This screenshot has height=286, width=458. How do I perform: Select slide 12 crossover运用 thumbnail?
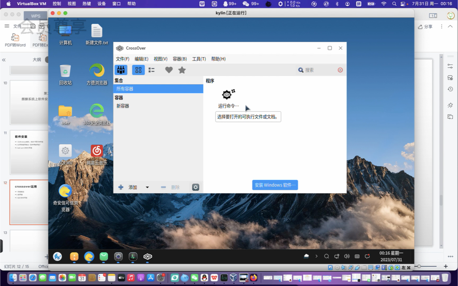click(29, 202)
